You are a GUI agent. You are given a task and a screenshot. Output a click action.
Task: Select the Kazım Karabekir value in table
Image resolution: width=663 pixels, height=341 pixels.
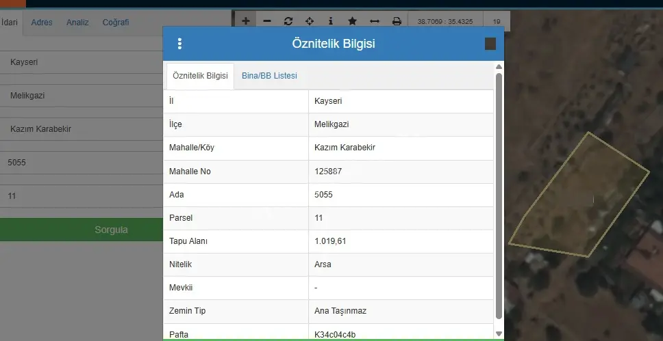click(345, 148)
